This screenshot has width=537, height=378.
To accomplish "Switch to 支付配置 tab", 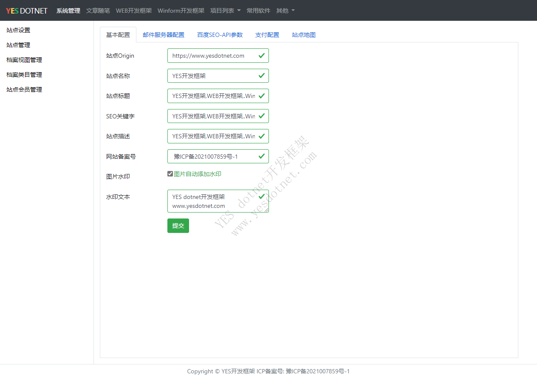I will point(267,35).
